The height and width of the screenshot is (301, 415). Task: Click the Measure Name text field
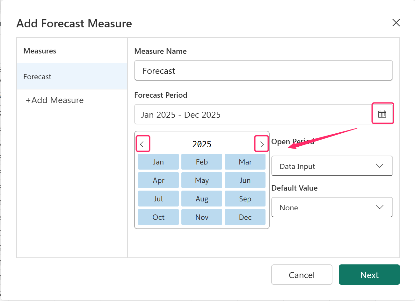pos(263,71)
